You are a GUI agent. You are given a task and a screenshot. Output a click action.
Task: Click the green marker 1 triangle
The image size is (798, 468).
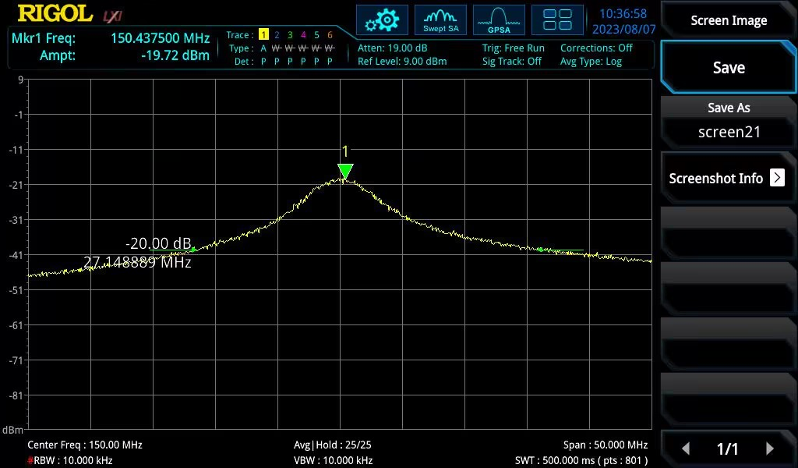coord(345,171)
